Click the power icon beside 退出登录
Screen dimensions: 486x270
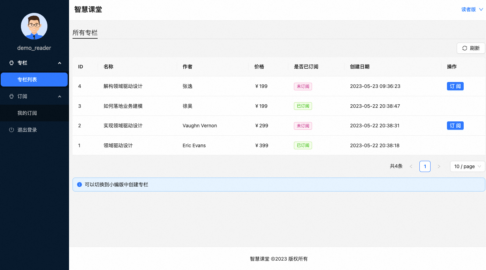[12, 130]
